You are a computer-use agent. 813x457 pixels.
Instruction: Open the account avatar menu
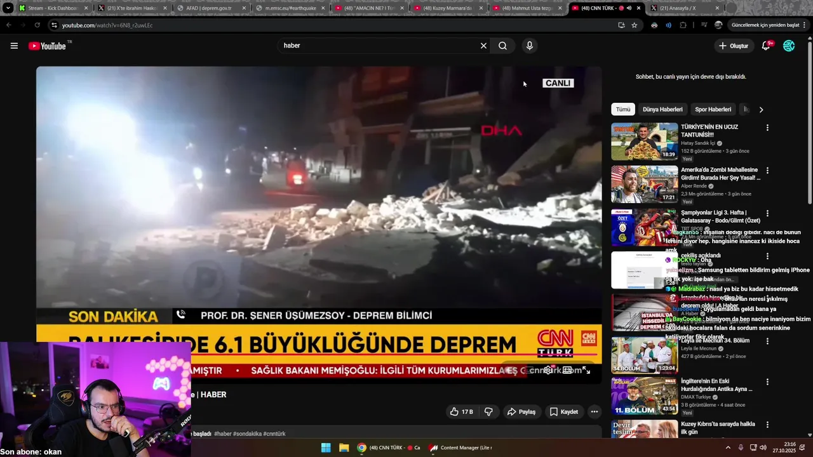pos(789,46)
